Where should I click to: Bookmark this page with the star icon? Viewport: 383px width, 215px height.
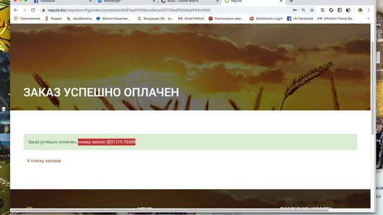pos(312,10)
